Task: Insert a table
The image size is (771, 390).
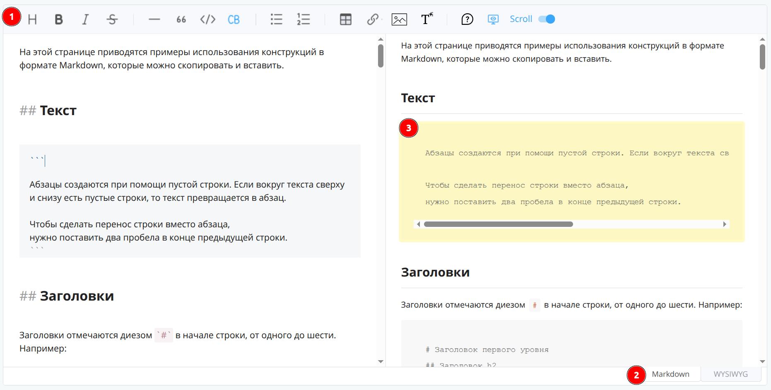Action: tap(345, 19)
